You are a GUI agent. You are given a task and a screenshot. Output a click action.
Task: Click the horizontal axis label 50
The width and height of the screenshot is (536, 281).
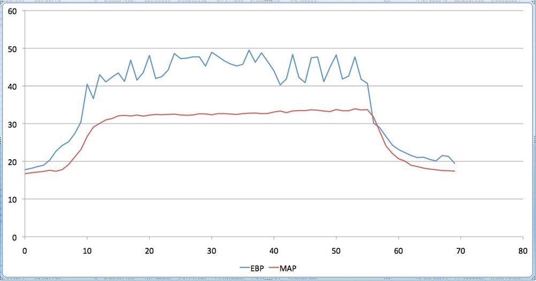tap(336, 251)
